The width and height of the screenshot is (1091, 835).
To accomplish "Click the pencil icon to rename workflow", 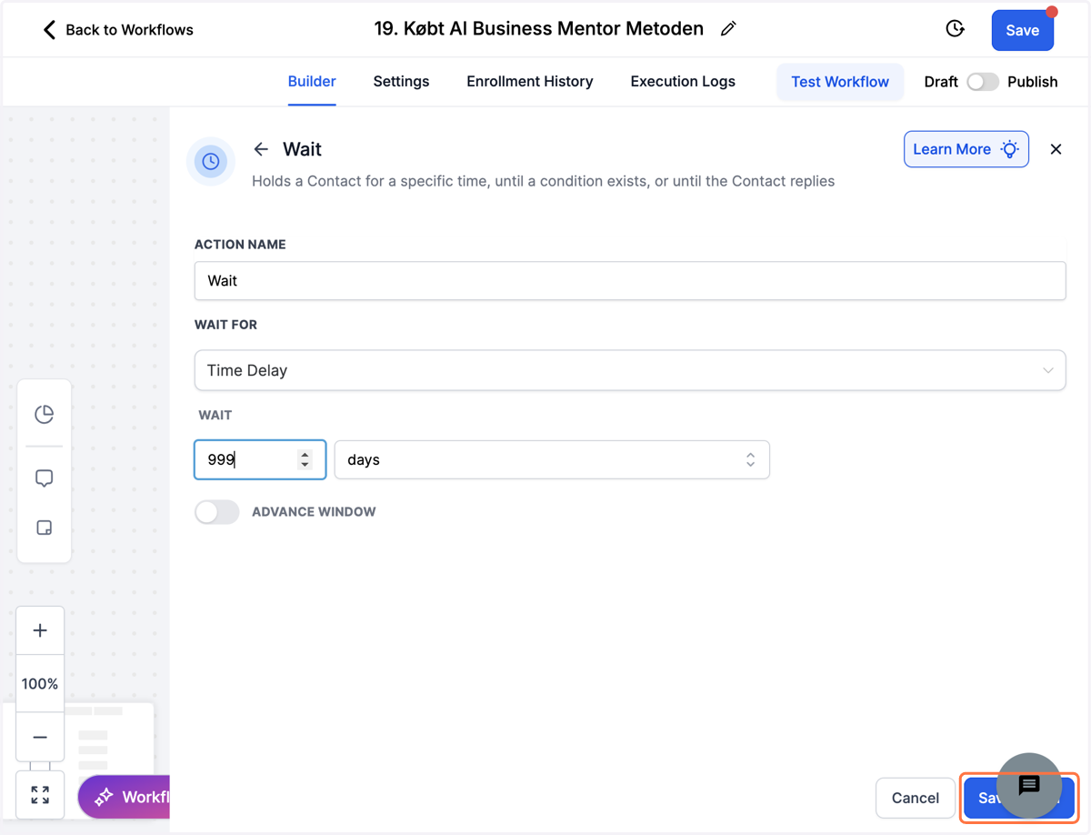I will pos(728,29).
